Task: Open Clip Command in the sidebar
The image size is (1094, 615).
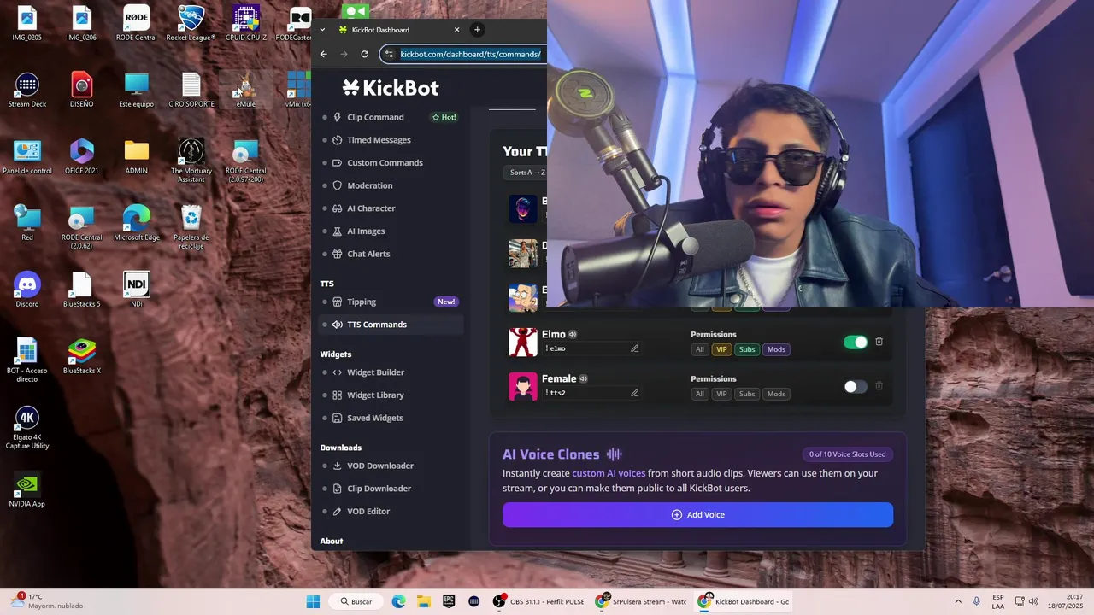Action: point(375,117)
